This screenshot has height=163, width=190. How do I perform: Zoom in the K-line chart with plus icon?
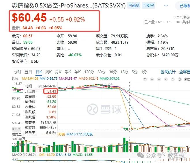(152, 79)
